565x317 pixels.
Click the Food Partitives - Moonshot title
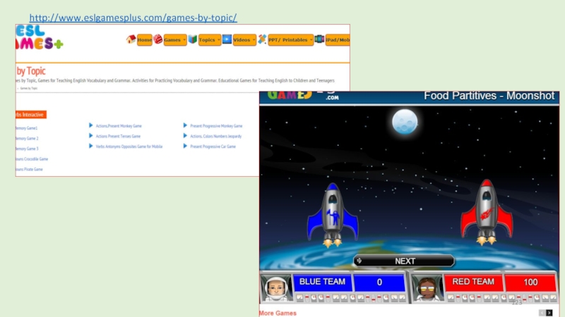coord(489,96)
